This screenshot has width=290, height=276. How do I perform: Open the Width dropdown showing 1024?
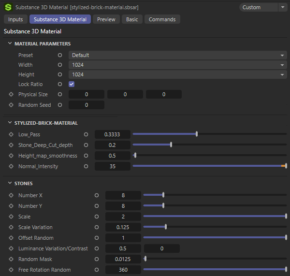point(178,65)
